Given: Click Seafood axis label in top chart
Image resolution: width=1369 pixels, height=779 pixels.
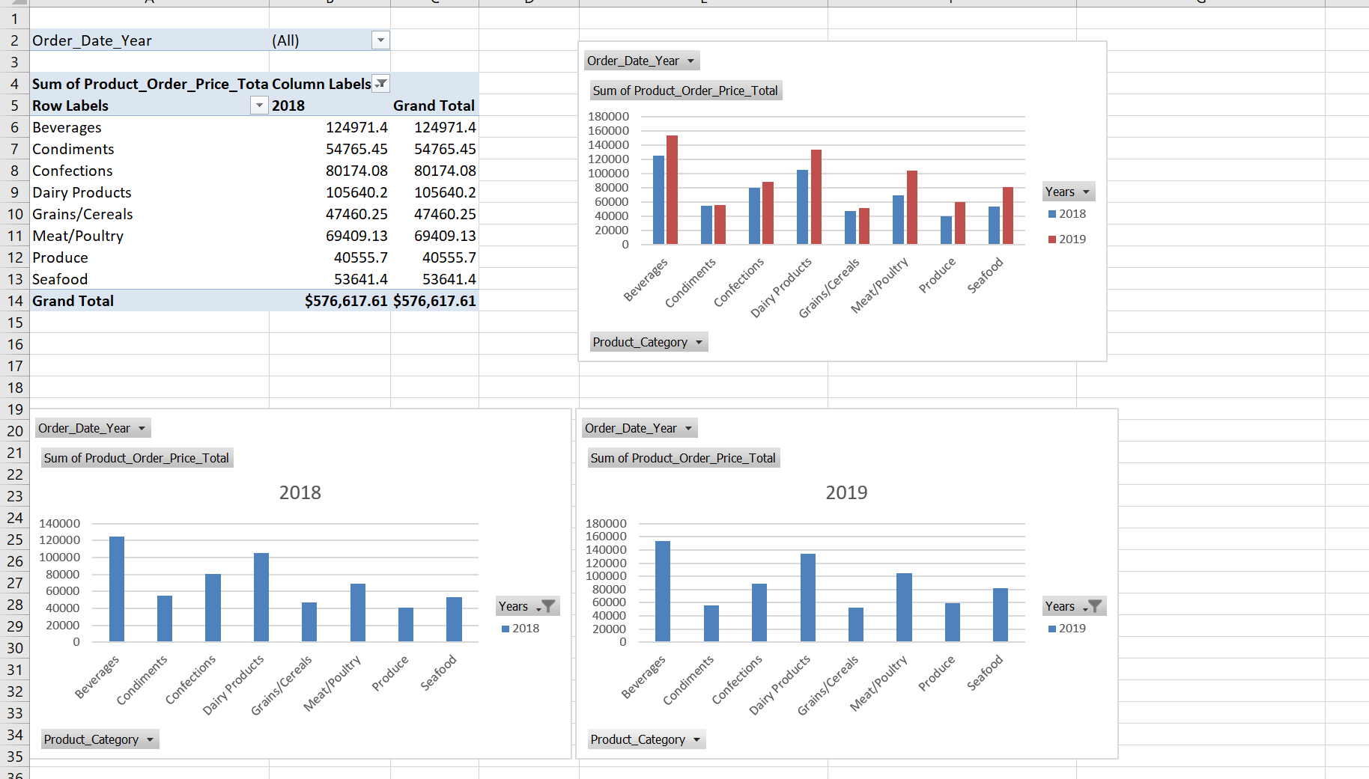Looking at the screenshot, I should coord(986,275).
